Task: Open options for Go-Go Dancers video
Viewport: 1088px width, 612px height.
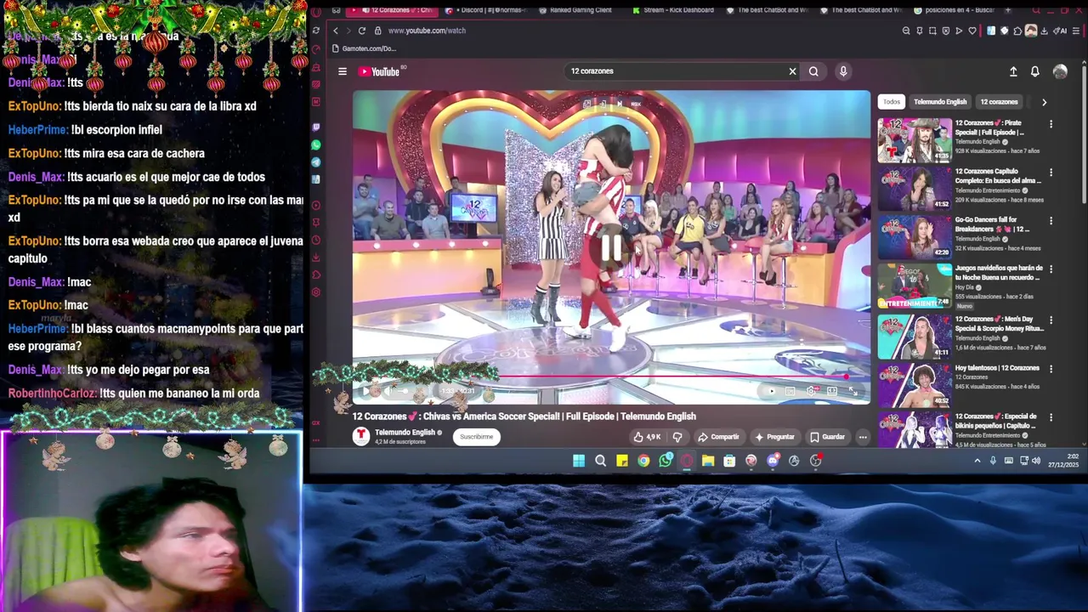Action: 1051,221
